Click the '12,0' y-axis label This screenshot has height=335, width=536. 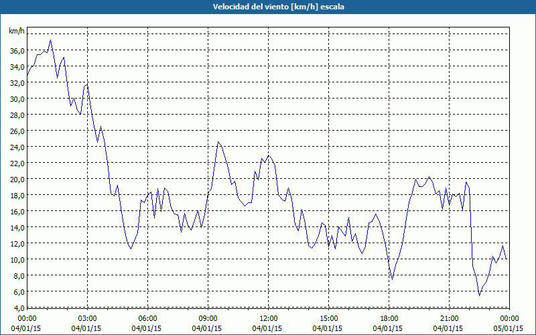tap(18, 243)
